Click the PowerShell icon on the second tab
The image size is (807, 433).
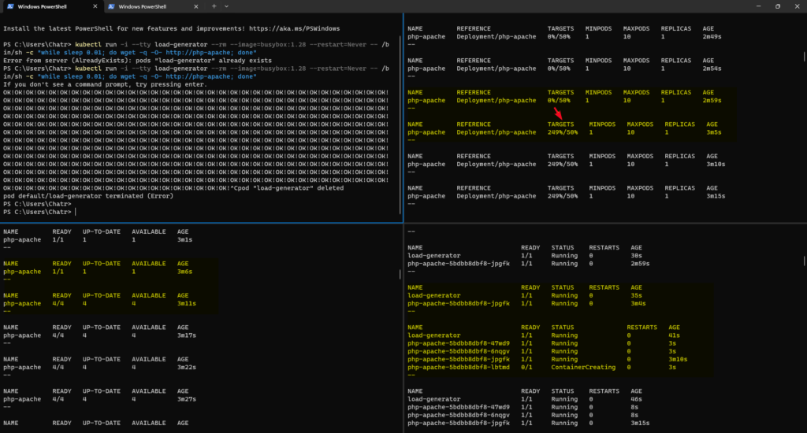click(x=111, y=6)
